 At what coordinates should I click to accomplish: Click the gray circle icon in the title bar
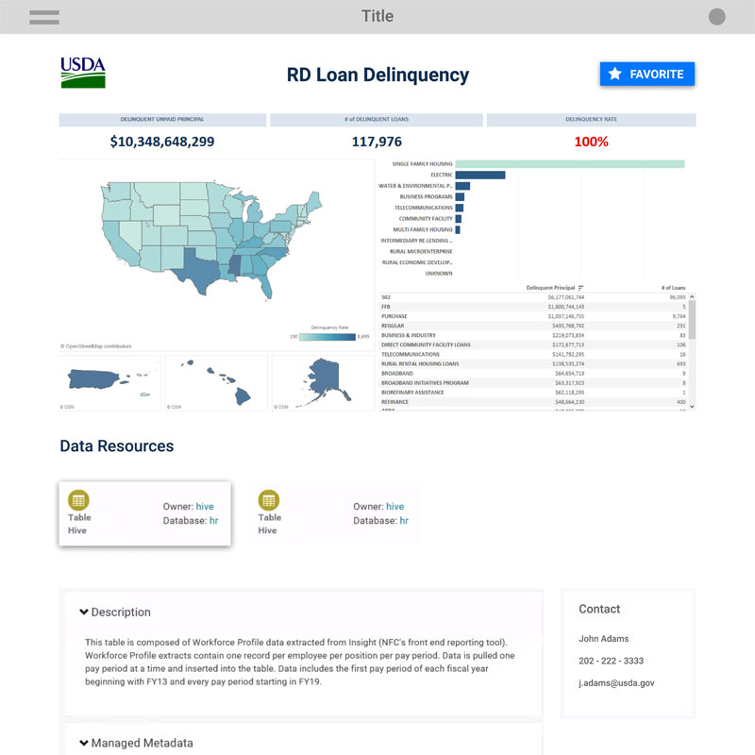pyautogui.click(x=716, y=17)
